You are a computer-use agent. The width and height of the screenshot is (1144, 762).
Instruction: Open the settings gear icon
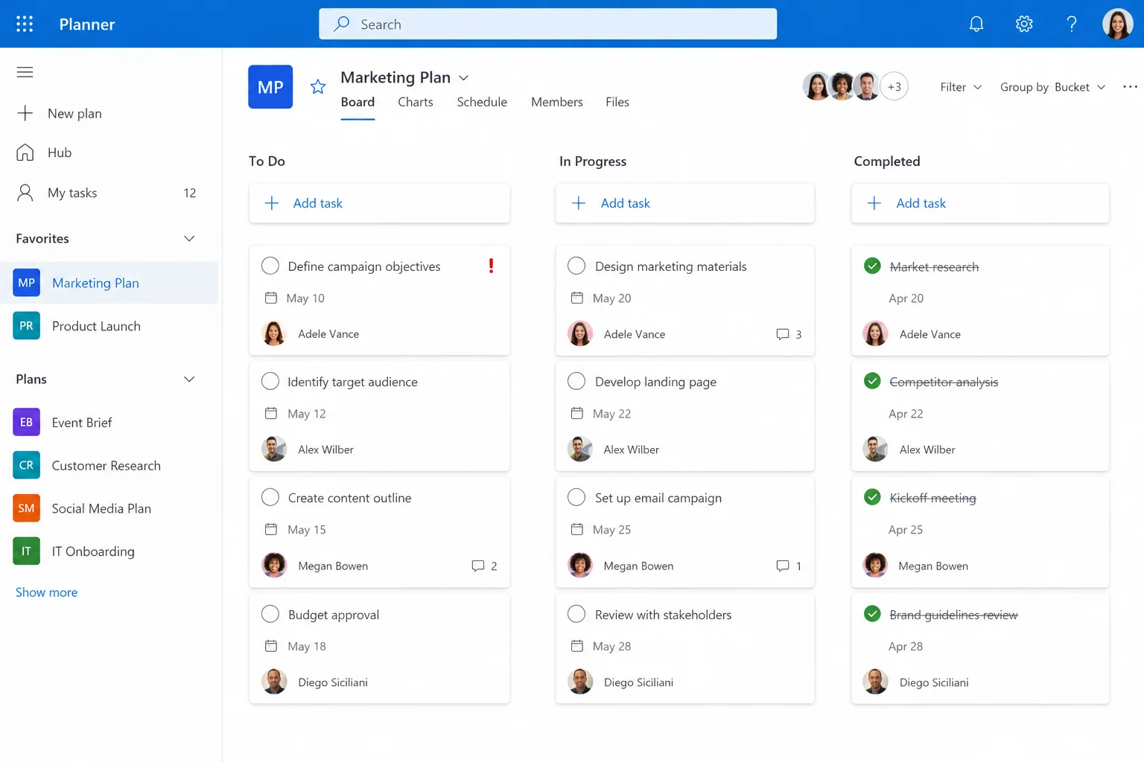point(1024,24)
